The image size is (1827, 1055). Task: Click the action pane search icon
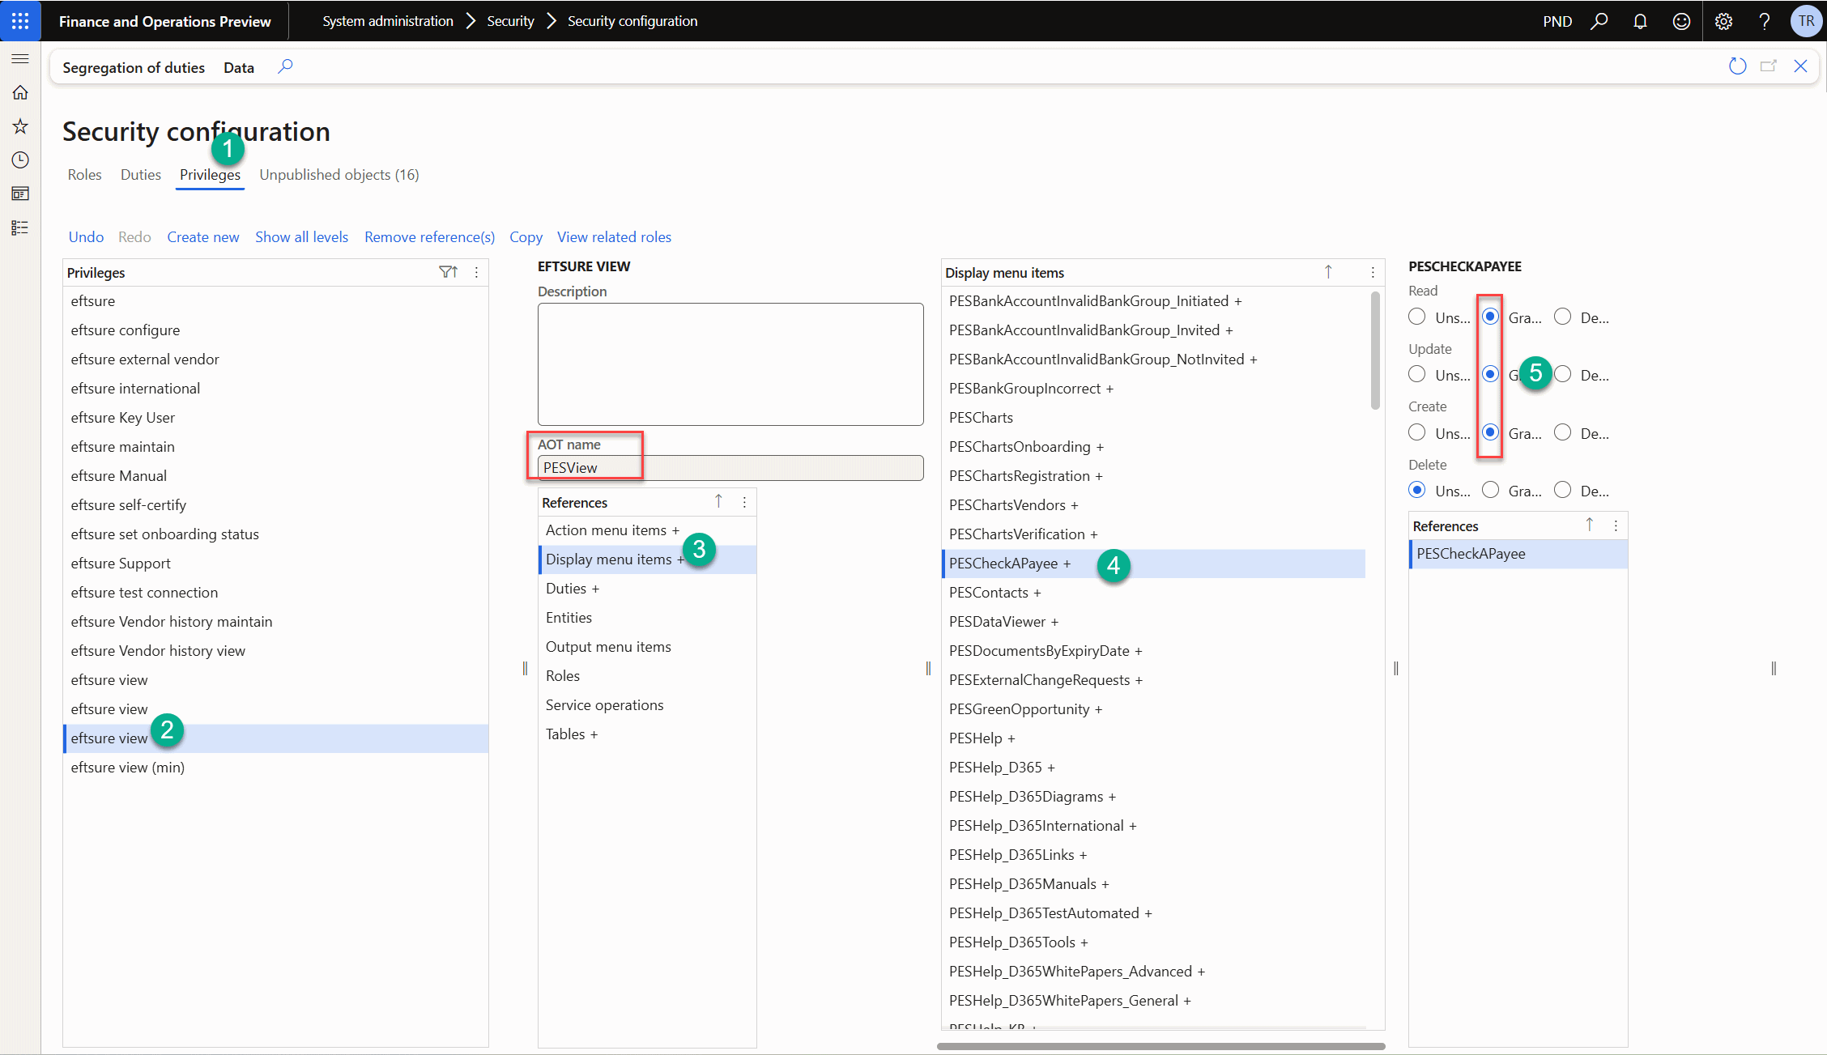(285, 66)
